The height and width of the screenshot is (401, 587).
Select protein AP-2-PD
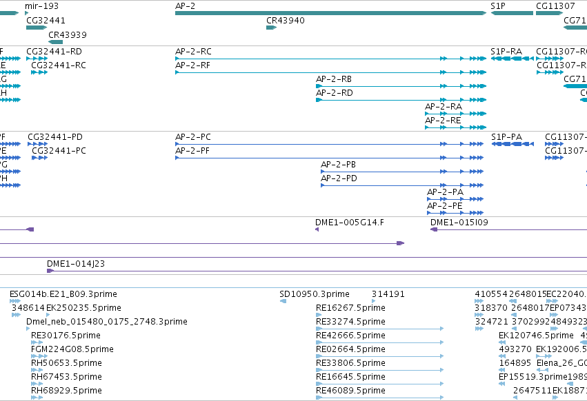click(402, 185)
